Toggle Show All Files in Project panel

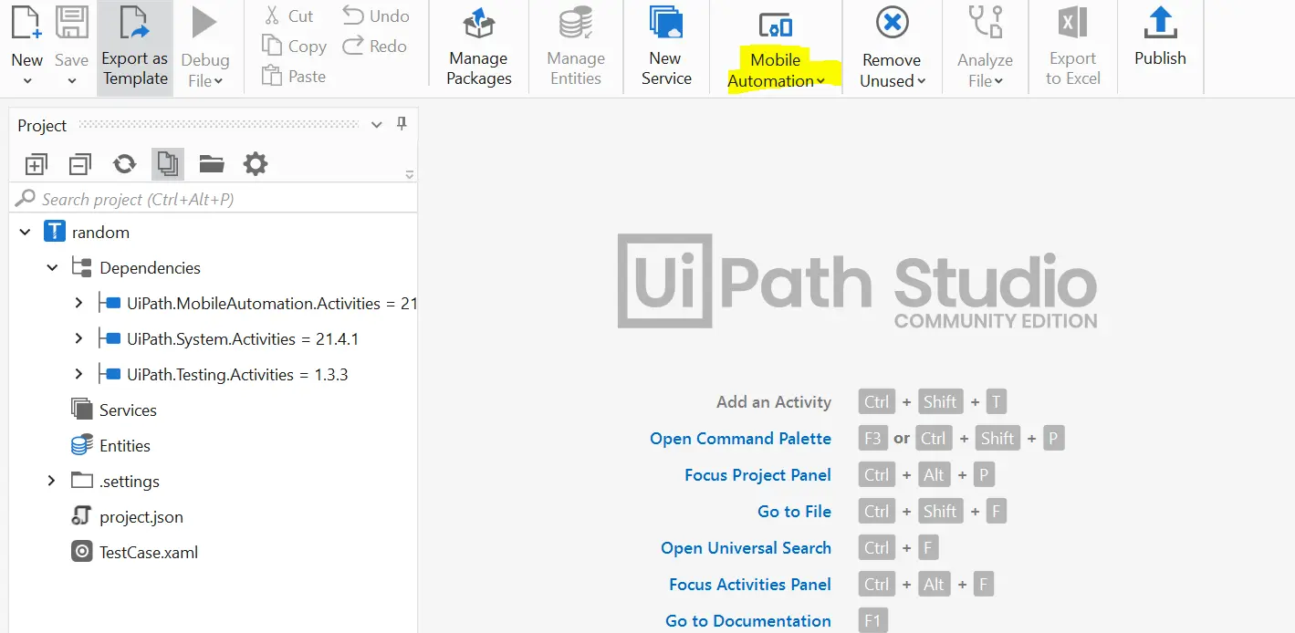point(168,164)
